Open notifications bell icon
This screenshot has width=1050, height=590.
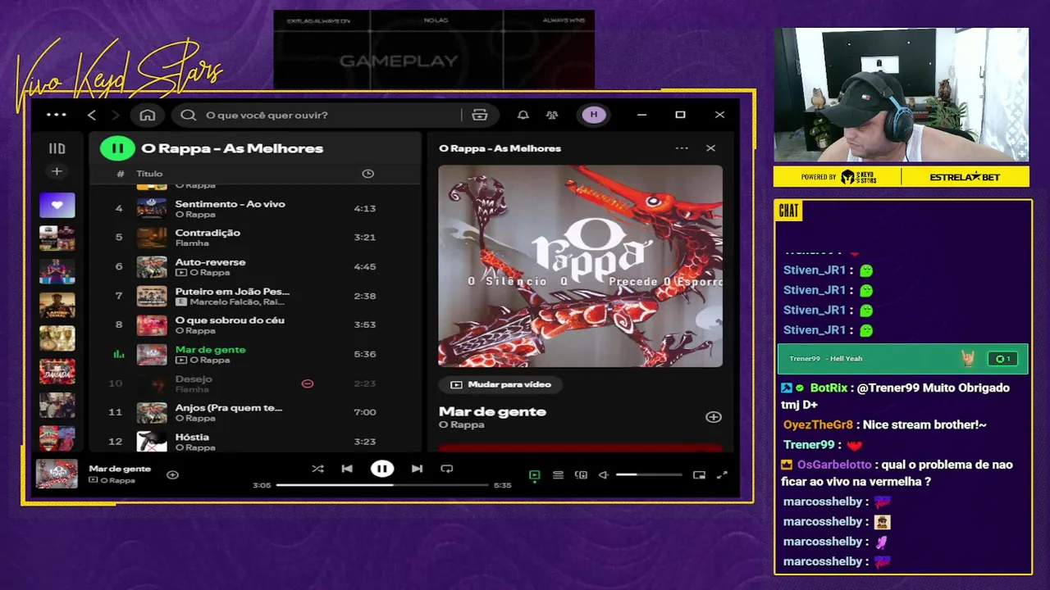pos(523,115)
